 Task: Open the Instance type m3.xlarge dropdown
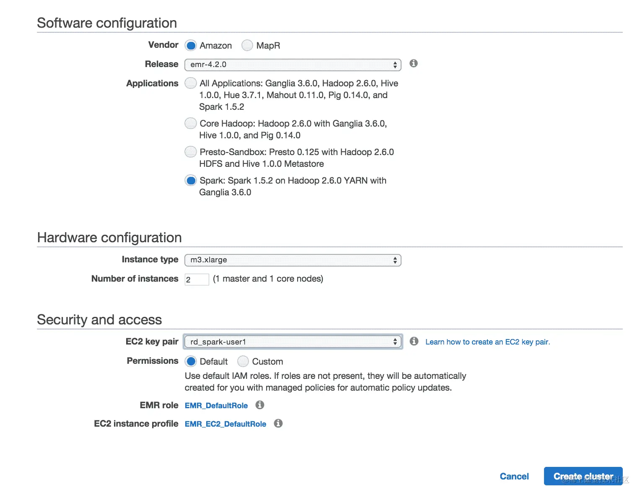pyautogui.click(x=293, y=260)
